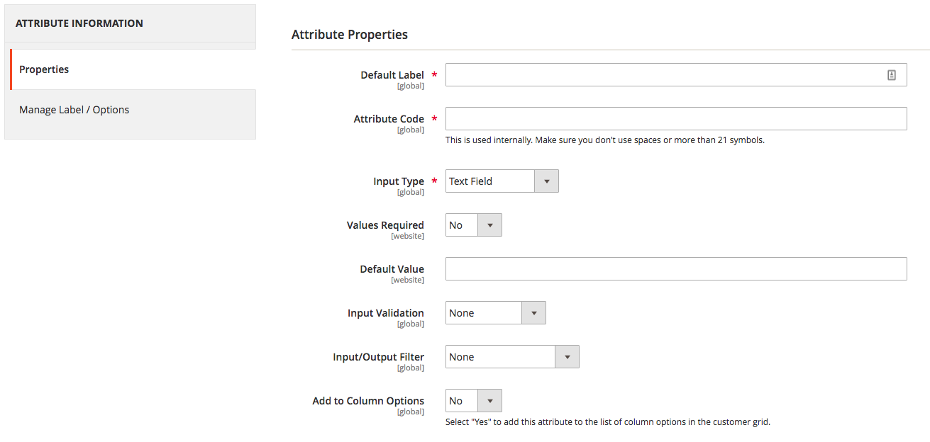Click the autofill icon inside Default Label field
This screenshot has width=930, height=442.
point(892,75)
